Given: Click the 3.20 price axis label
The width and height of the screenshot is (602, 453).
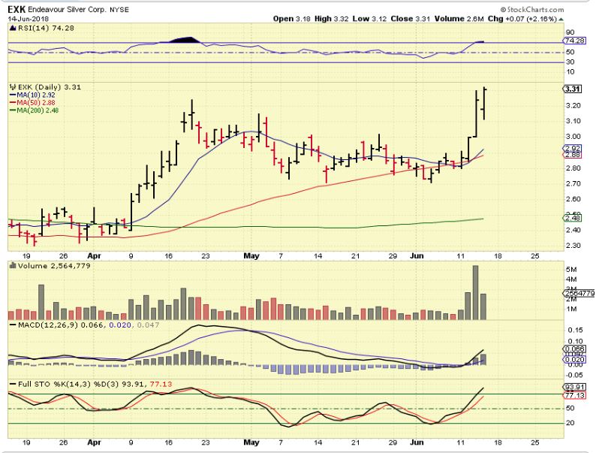Looking at the screenshot, I should tap(573, 106).
